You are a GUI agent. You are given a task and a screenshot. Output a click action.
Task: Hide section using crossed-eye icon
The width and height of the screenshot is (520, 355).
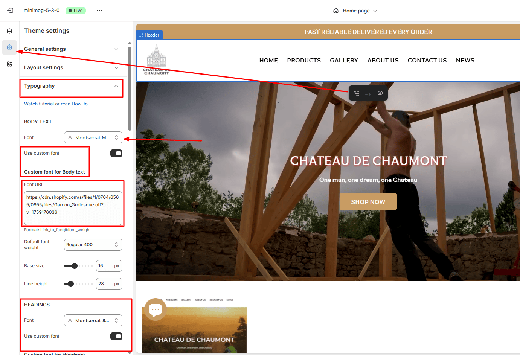click(x=380, y=93)
